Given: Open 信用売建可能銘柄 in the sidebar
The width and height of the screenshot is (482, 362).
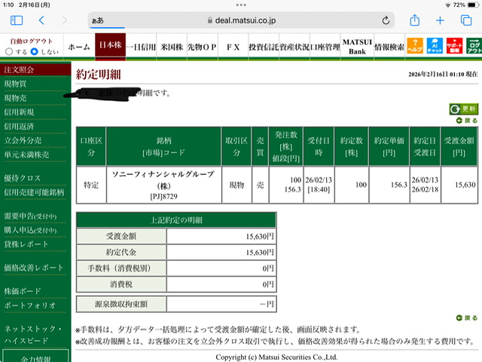Looking at the screenshot, I should coord(34,192).
